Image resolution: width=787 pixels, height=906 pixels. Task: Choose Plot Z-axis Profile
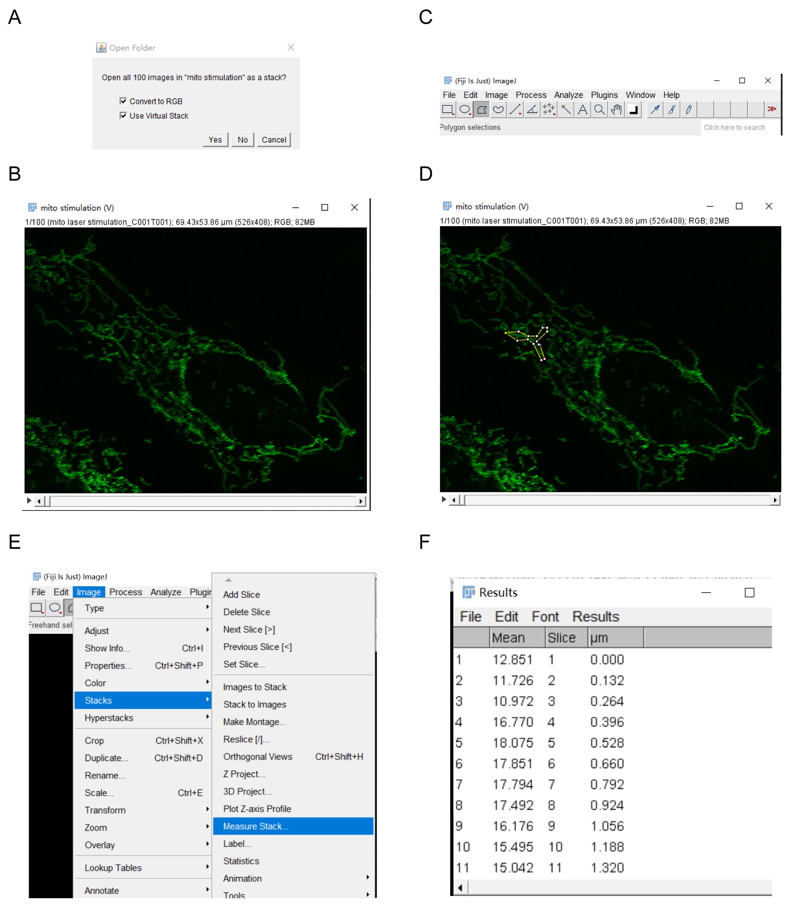294,809
